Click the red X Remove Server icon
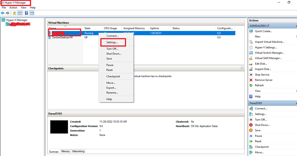Screen dimensions: 297x156 point(251,80)
